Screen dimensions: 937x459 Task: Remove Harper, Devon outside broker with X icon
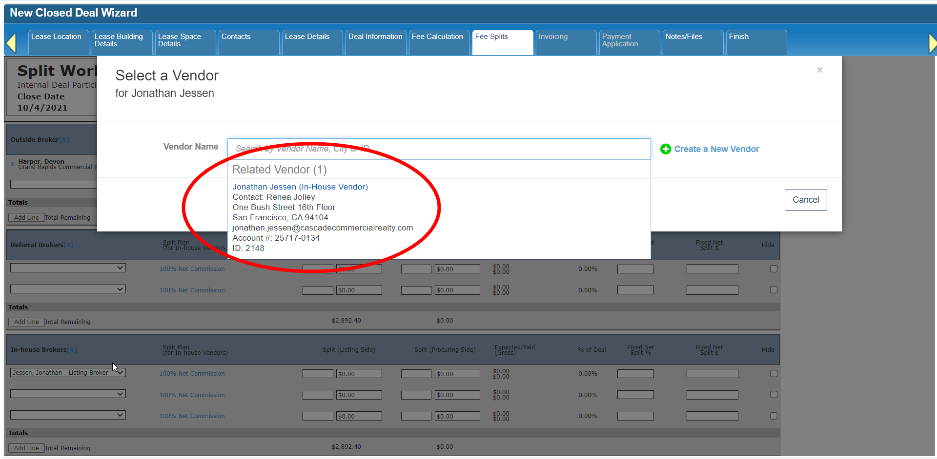pos(12,164)
